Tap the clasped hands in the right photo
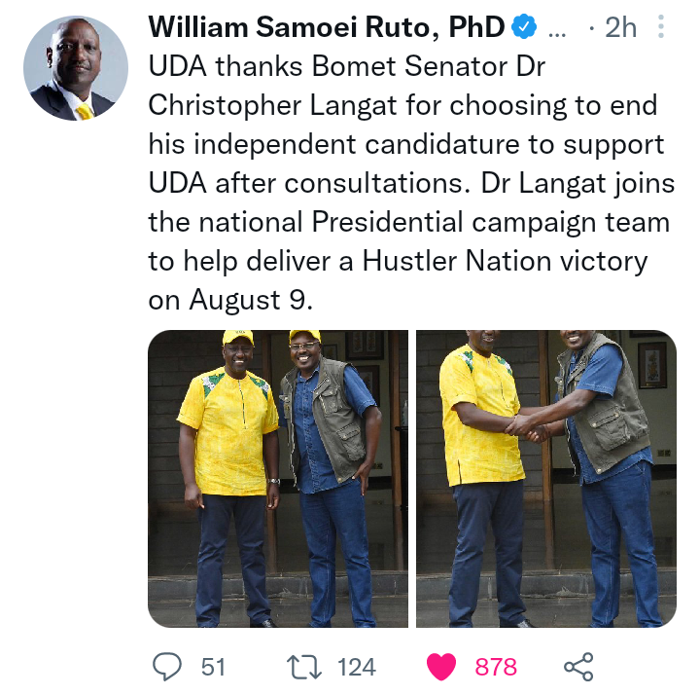The width and height of the screenshot is (700, 695). pyautogui.click(x=529, y=428)
